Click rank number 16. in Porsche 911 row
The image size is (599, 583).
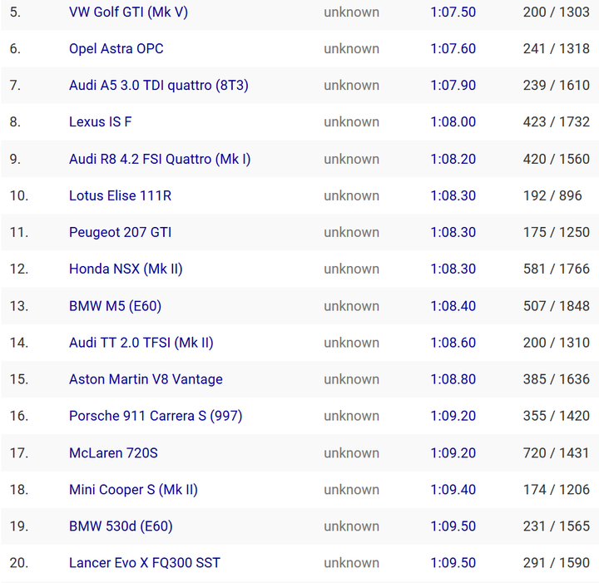[x=19, y=416]
